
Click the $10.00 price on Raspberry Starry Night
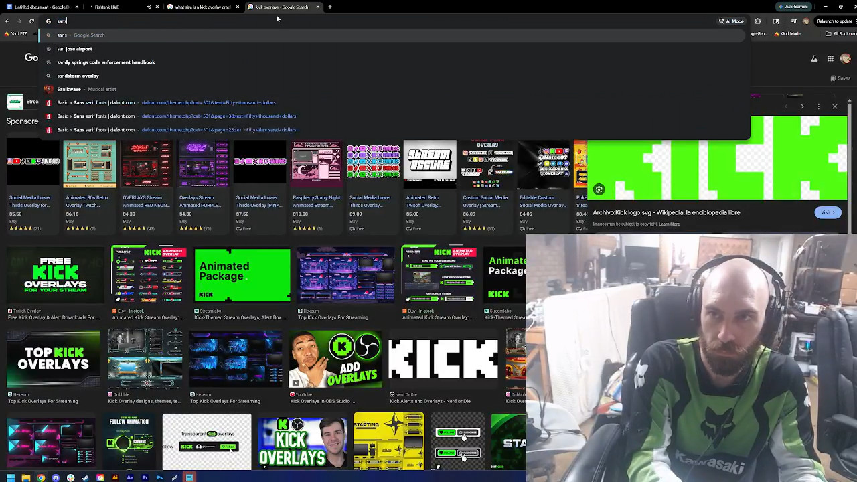301,214
